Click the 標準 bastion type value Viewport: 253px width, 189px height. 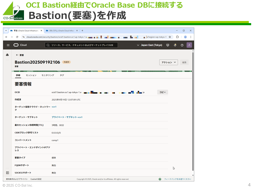[54, 158]
